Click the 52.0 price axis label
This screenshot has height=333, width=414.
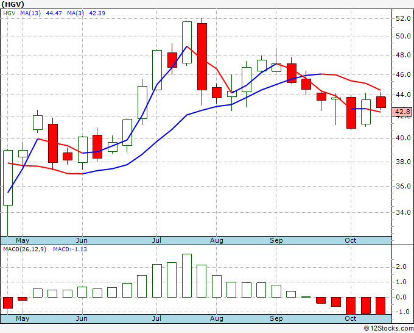coord(402,18)
